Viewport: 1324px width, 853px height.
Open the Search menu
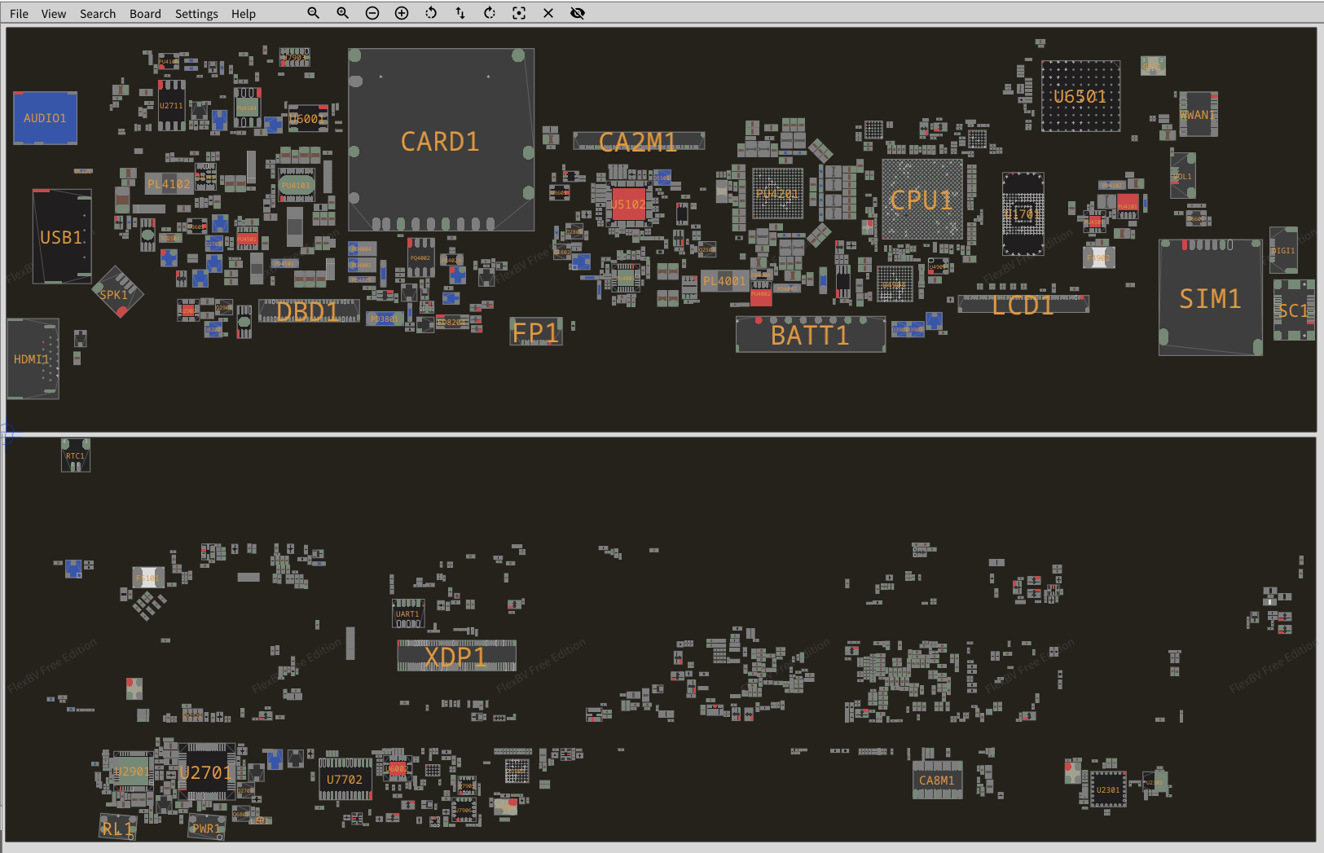pyautogui.click(x=98, y=14)
